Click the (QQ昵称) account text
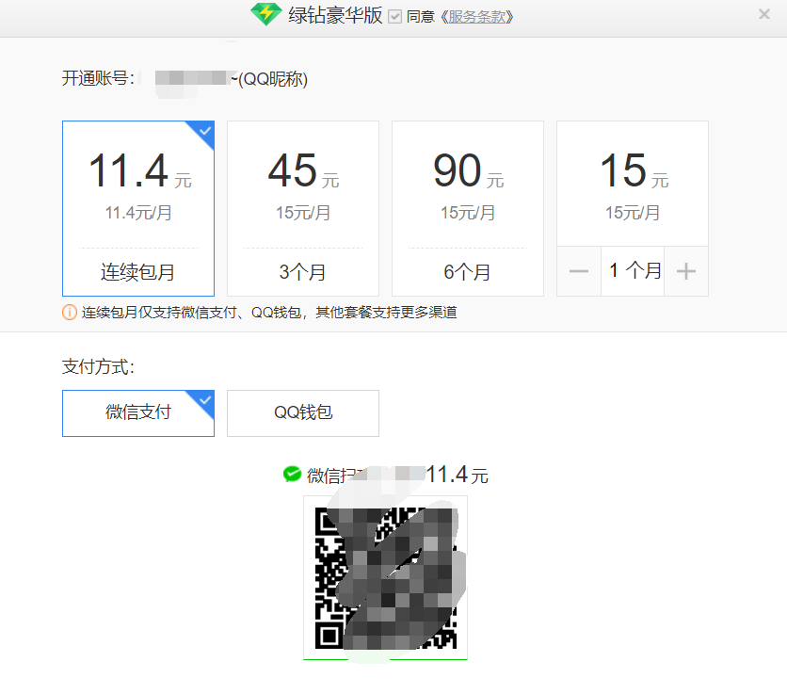This screenshot has height=694, width=787. pyautogui.click(x=273, y=79)
